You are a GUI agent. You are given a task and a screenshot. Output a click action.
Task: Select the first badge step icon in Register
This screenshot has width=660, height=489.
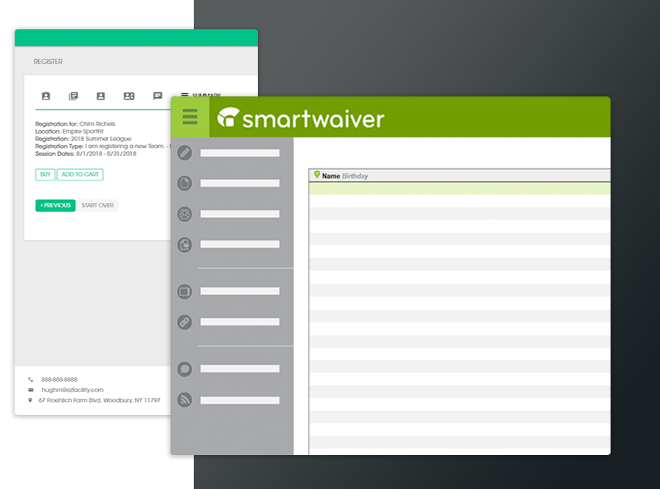pos(46,96)
